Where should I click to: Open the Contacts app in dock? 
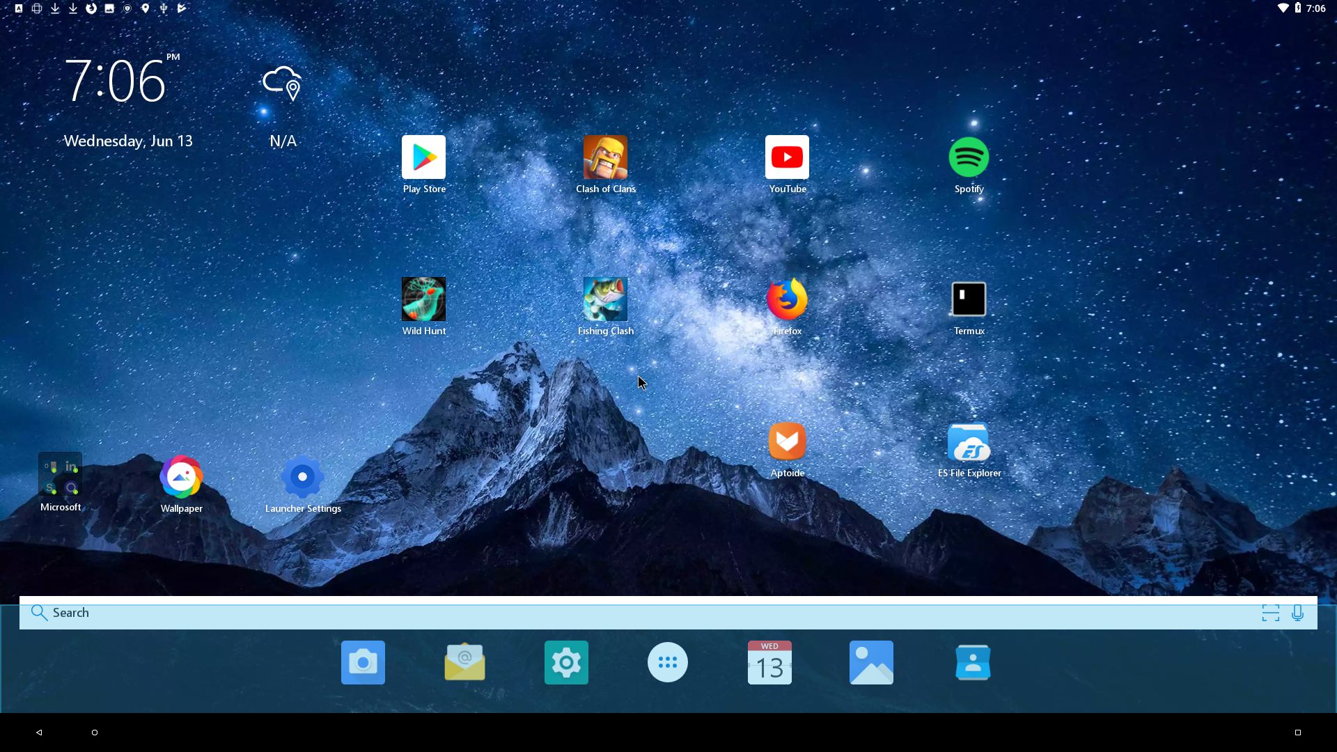(x=973, y=662)
